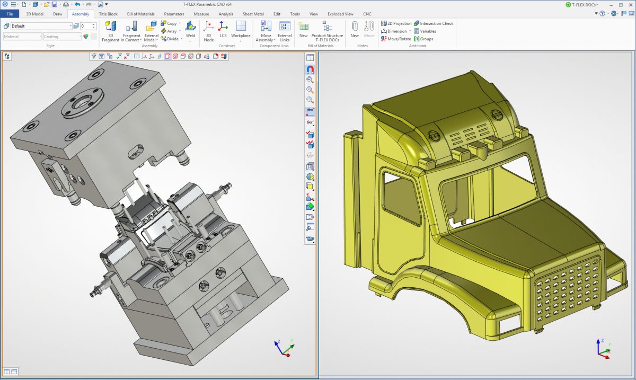
Task: Open the CNC tab
Action: coord(367,14)
